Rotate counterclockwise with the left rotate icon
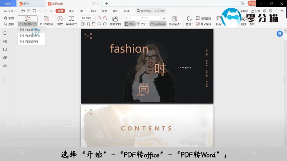 click(99, 24)
